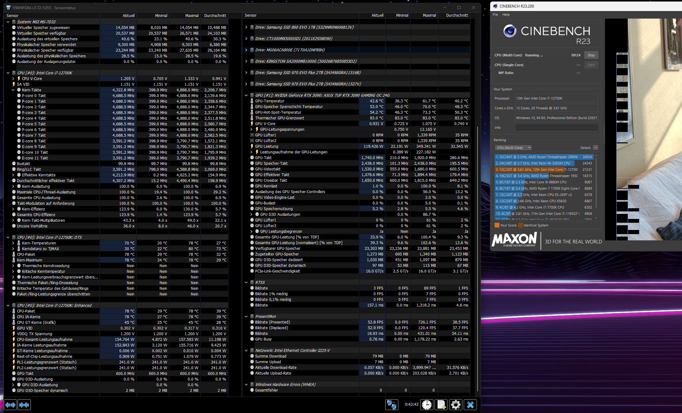Screen dimensions: 682x413
Task: Open Cinebench File menu
Action: pyautogui.click(x=495, y=14)
